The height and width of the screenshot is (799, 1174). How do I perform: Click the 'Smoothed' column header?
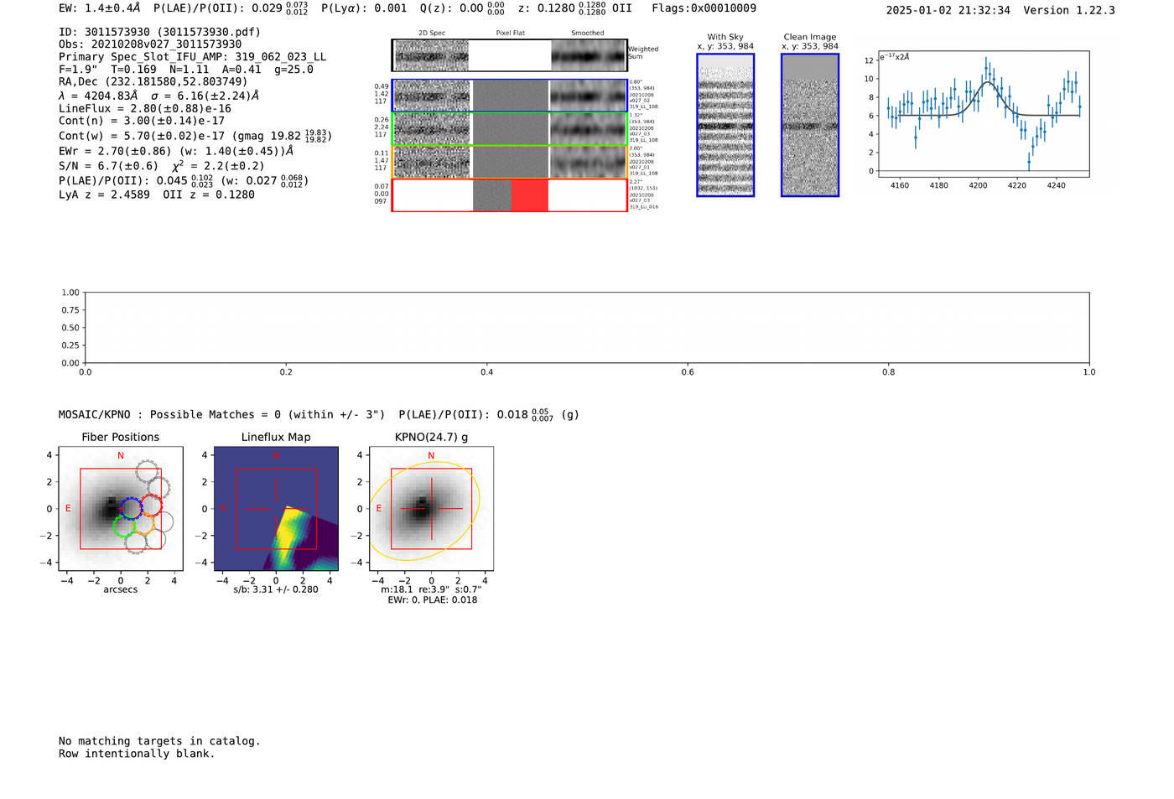point(588,34)
